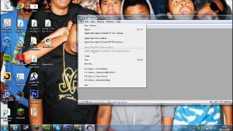Select the Adobe Reader desktop shortcut
Screen dimensions: 233x131
point(20,61)
